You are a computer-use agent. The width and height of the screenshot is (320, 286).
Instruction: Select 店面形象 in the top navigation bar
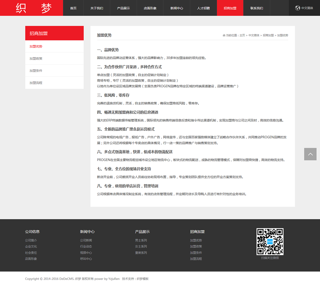coord(150,8)
